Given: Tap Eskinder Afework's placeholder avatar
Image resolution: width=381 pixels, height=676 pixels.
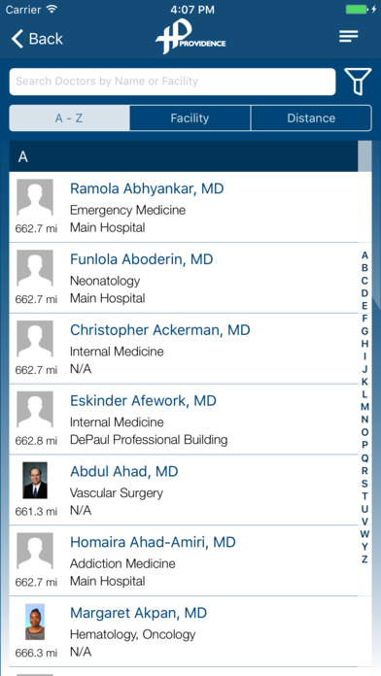Looking at the screenshot, I should click(35, 410).
